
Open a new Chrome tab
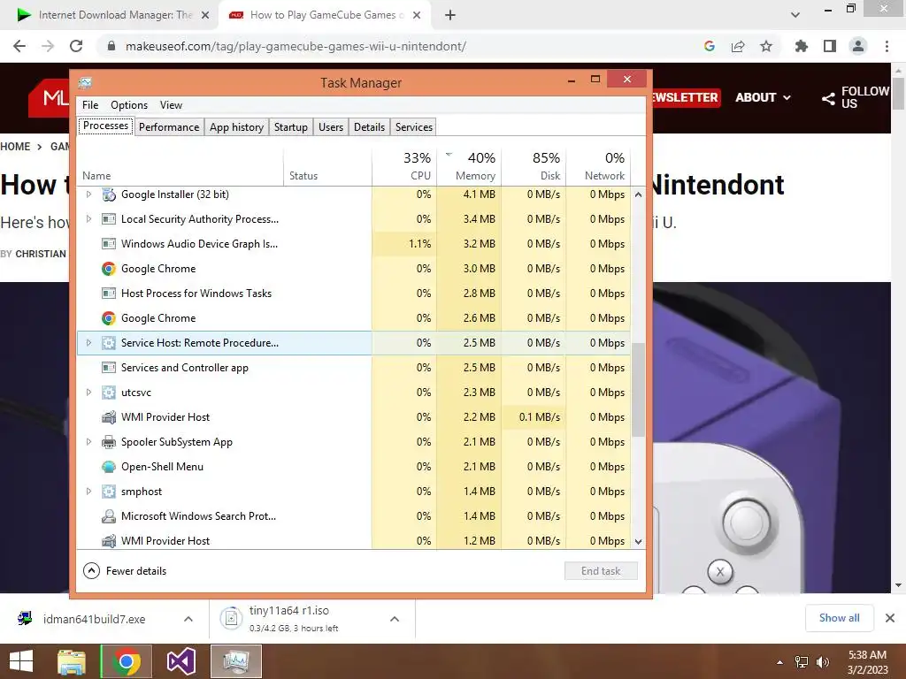[450, 15]
